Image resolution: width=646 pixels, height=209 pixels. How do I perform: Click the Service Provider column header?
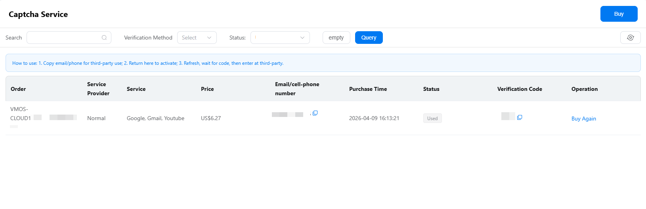click(x=98, y=89)
